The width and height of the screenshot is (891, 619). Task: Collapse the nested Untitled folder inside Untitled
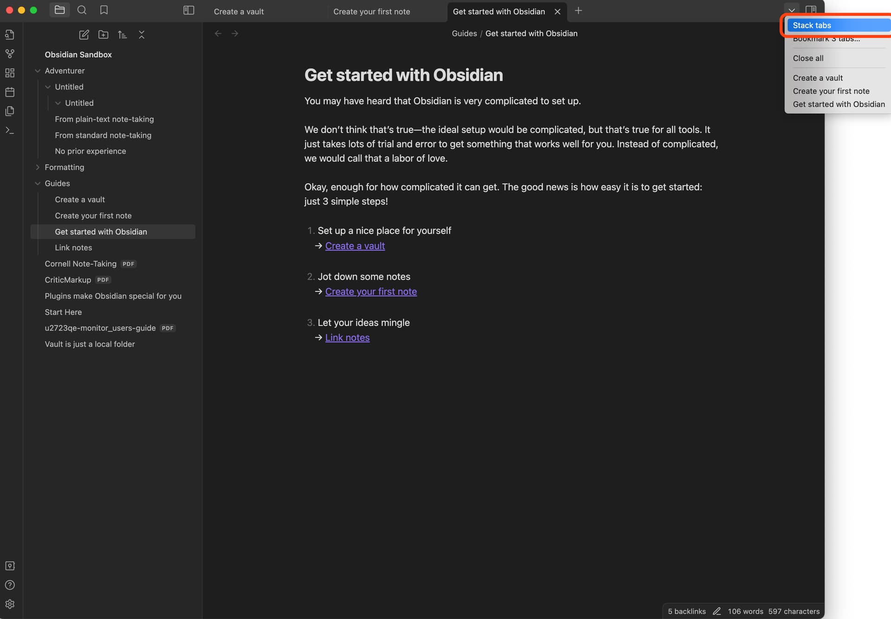tap(58, 103)
